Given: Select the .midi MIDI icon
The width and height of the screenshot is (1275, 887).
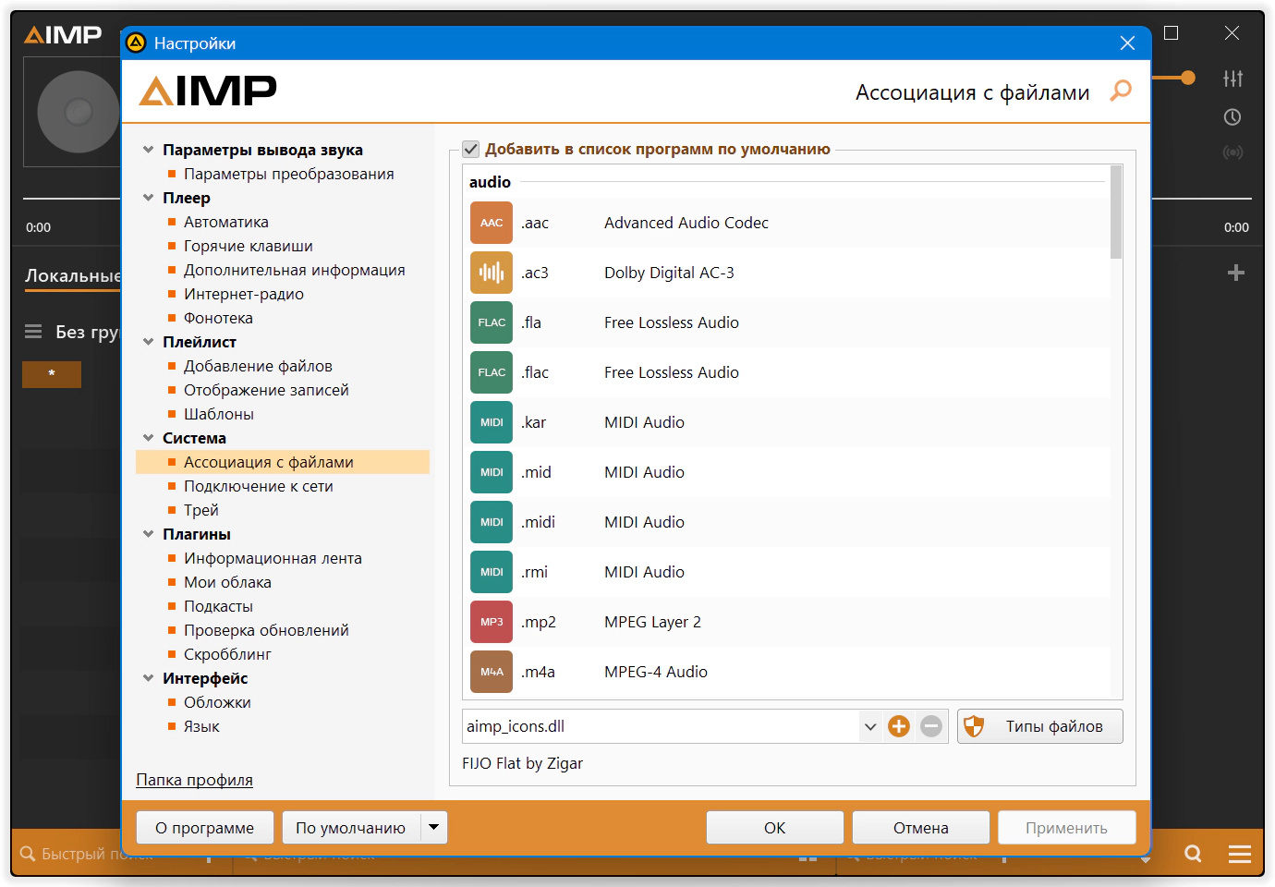Looking at the screenshot, I should (x=492, y=522).
